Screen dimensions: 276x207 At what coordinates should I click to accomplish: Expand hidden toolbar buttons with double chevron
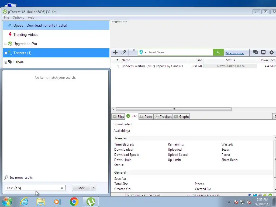(134, 50)
